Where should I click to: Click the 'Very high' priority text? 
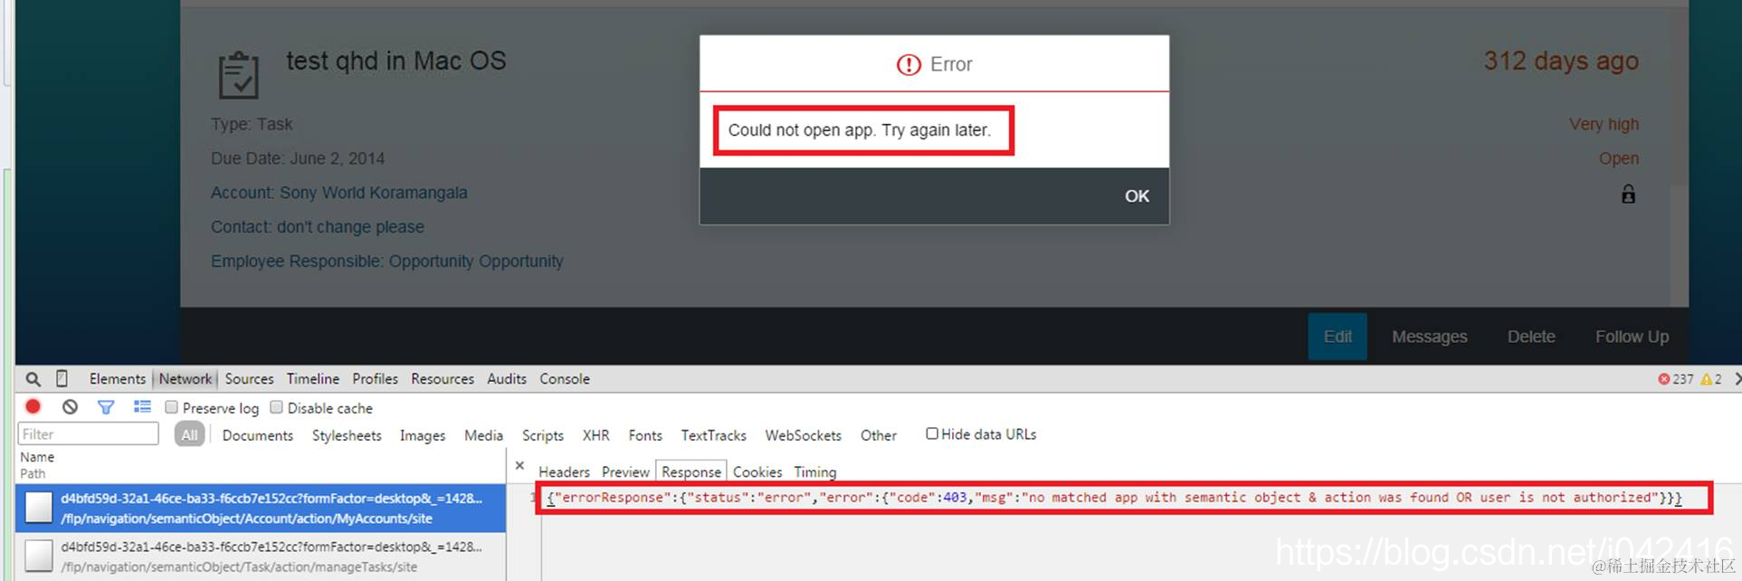[x=1604, y=124]
